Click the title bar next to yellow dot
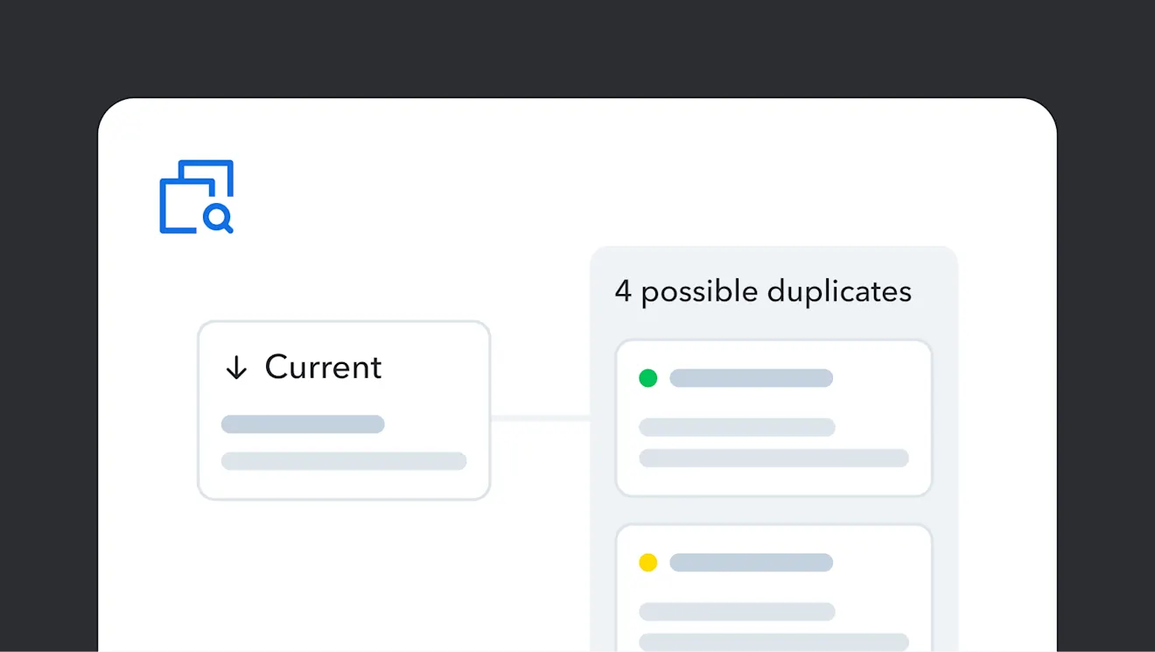This screenshot has width=1155, height=652. click(751, 562)
